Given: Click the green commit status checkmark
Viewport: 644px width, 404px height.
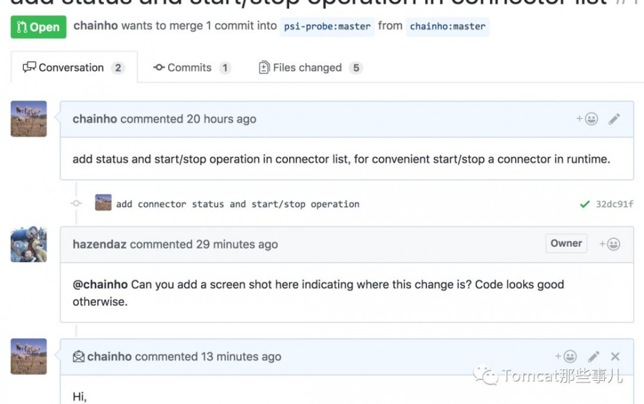Looking at the screenshot, I should pos(585,204).
